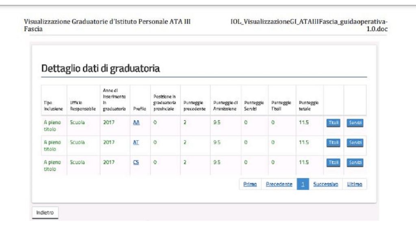Click the Titoli button in the AA row

[x=333, y=123]
